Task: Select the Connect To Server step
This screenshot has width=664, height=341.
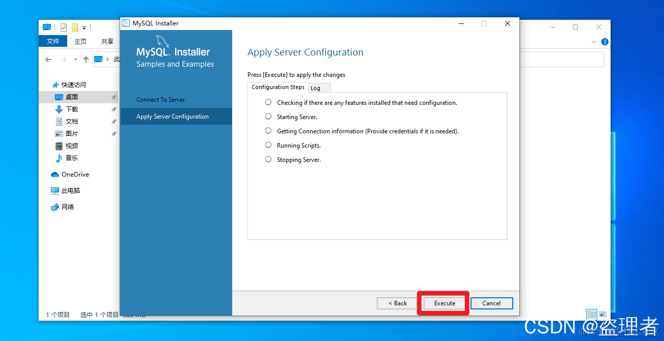Action: (x=160, y=100)
